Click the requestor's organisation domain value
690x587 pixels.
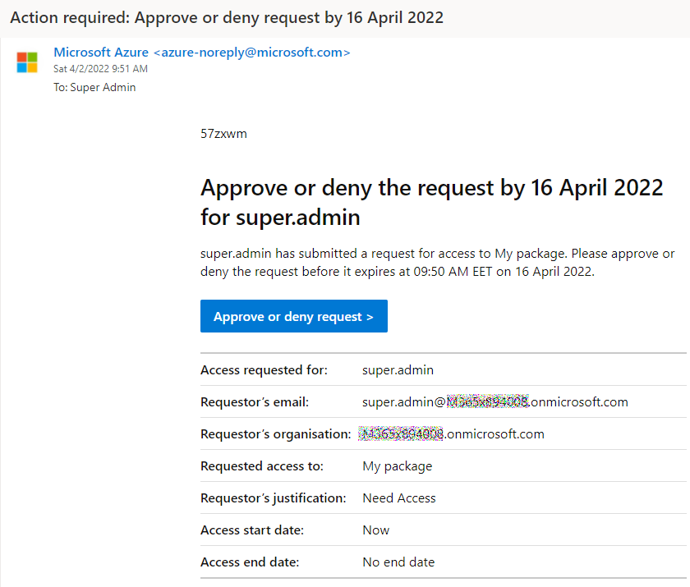[x=451, y=434]
